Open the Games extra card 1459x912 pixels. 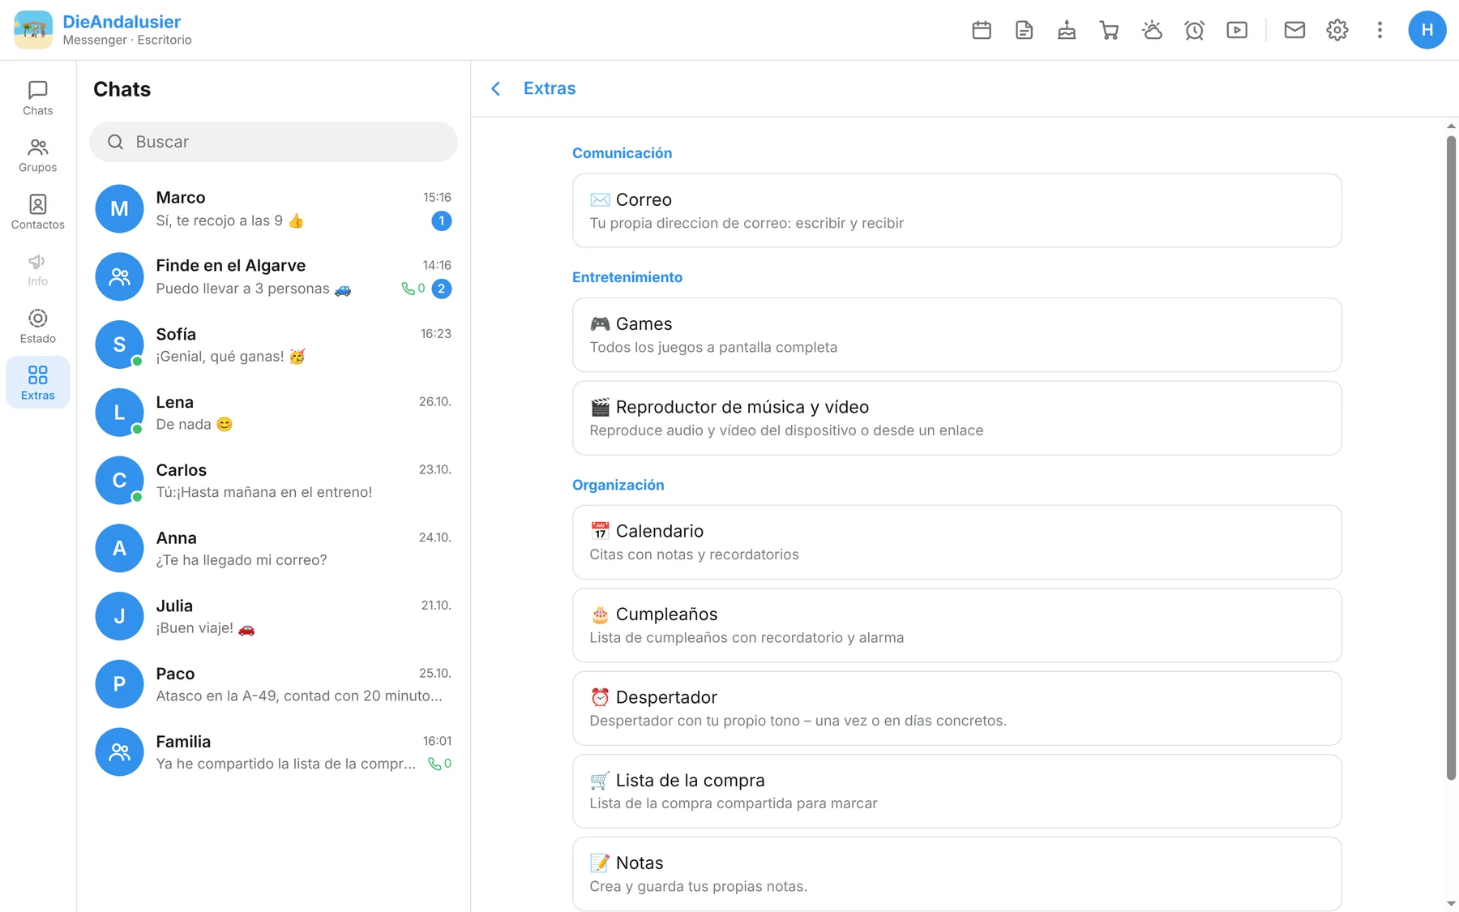pyautogui.click(x=957, y=335)
